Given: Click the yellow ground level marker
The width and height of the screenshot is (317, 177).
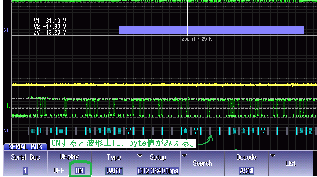Looking at the screenshot, I should point(8,74).
